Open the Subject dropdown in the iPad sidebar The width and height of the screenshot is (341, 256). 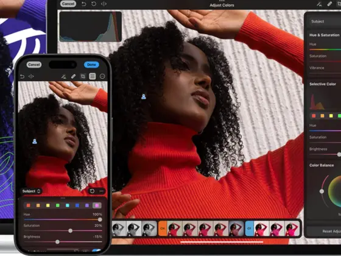(325, 21)
